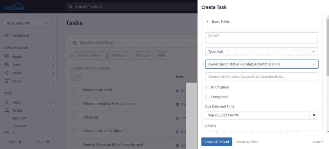
Task: Click the Item column header
Action: tap(180, 77)
